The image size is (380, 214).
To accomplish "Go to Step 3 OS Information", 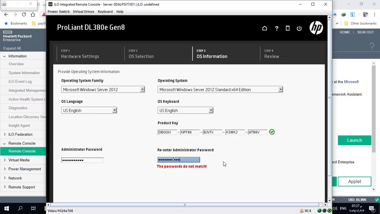I will click(x=212, y=54).
